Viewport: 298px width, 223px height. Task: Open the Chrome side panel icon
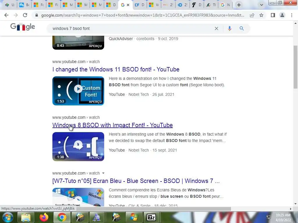273,15
